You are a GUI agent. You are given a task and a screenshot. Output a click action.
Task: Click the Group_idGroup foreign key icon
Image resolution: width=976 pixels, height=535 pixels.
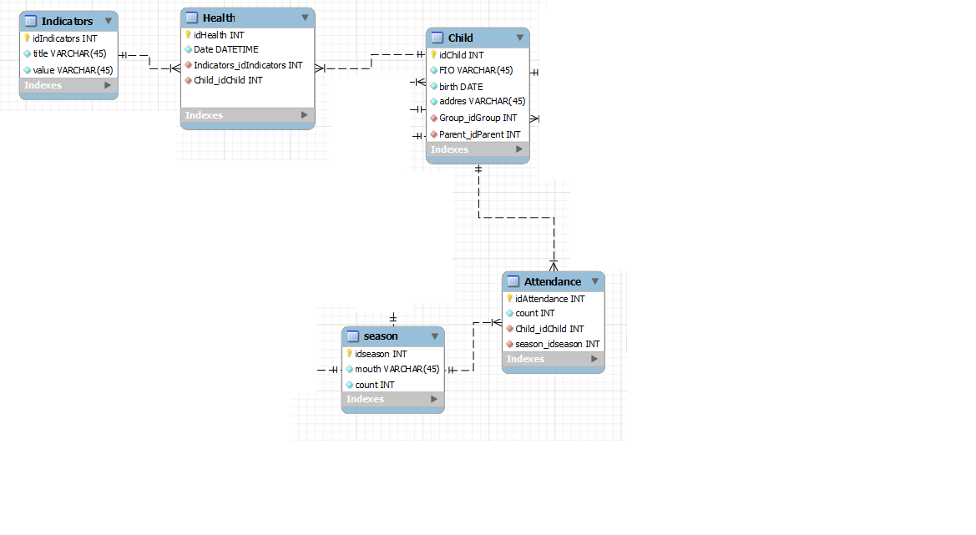[x=434, y=119]
